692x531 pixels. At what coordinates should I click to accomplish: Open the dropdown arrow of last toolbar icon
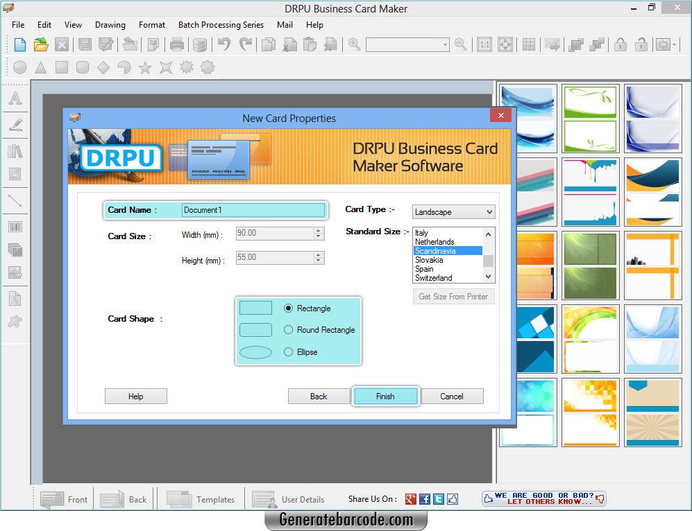coord(675,44)
